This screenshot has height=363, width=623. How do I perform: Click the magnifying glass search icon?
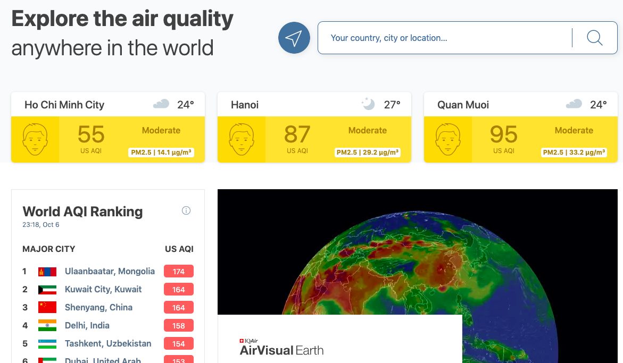tap(594, 38)
